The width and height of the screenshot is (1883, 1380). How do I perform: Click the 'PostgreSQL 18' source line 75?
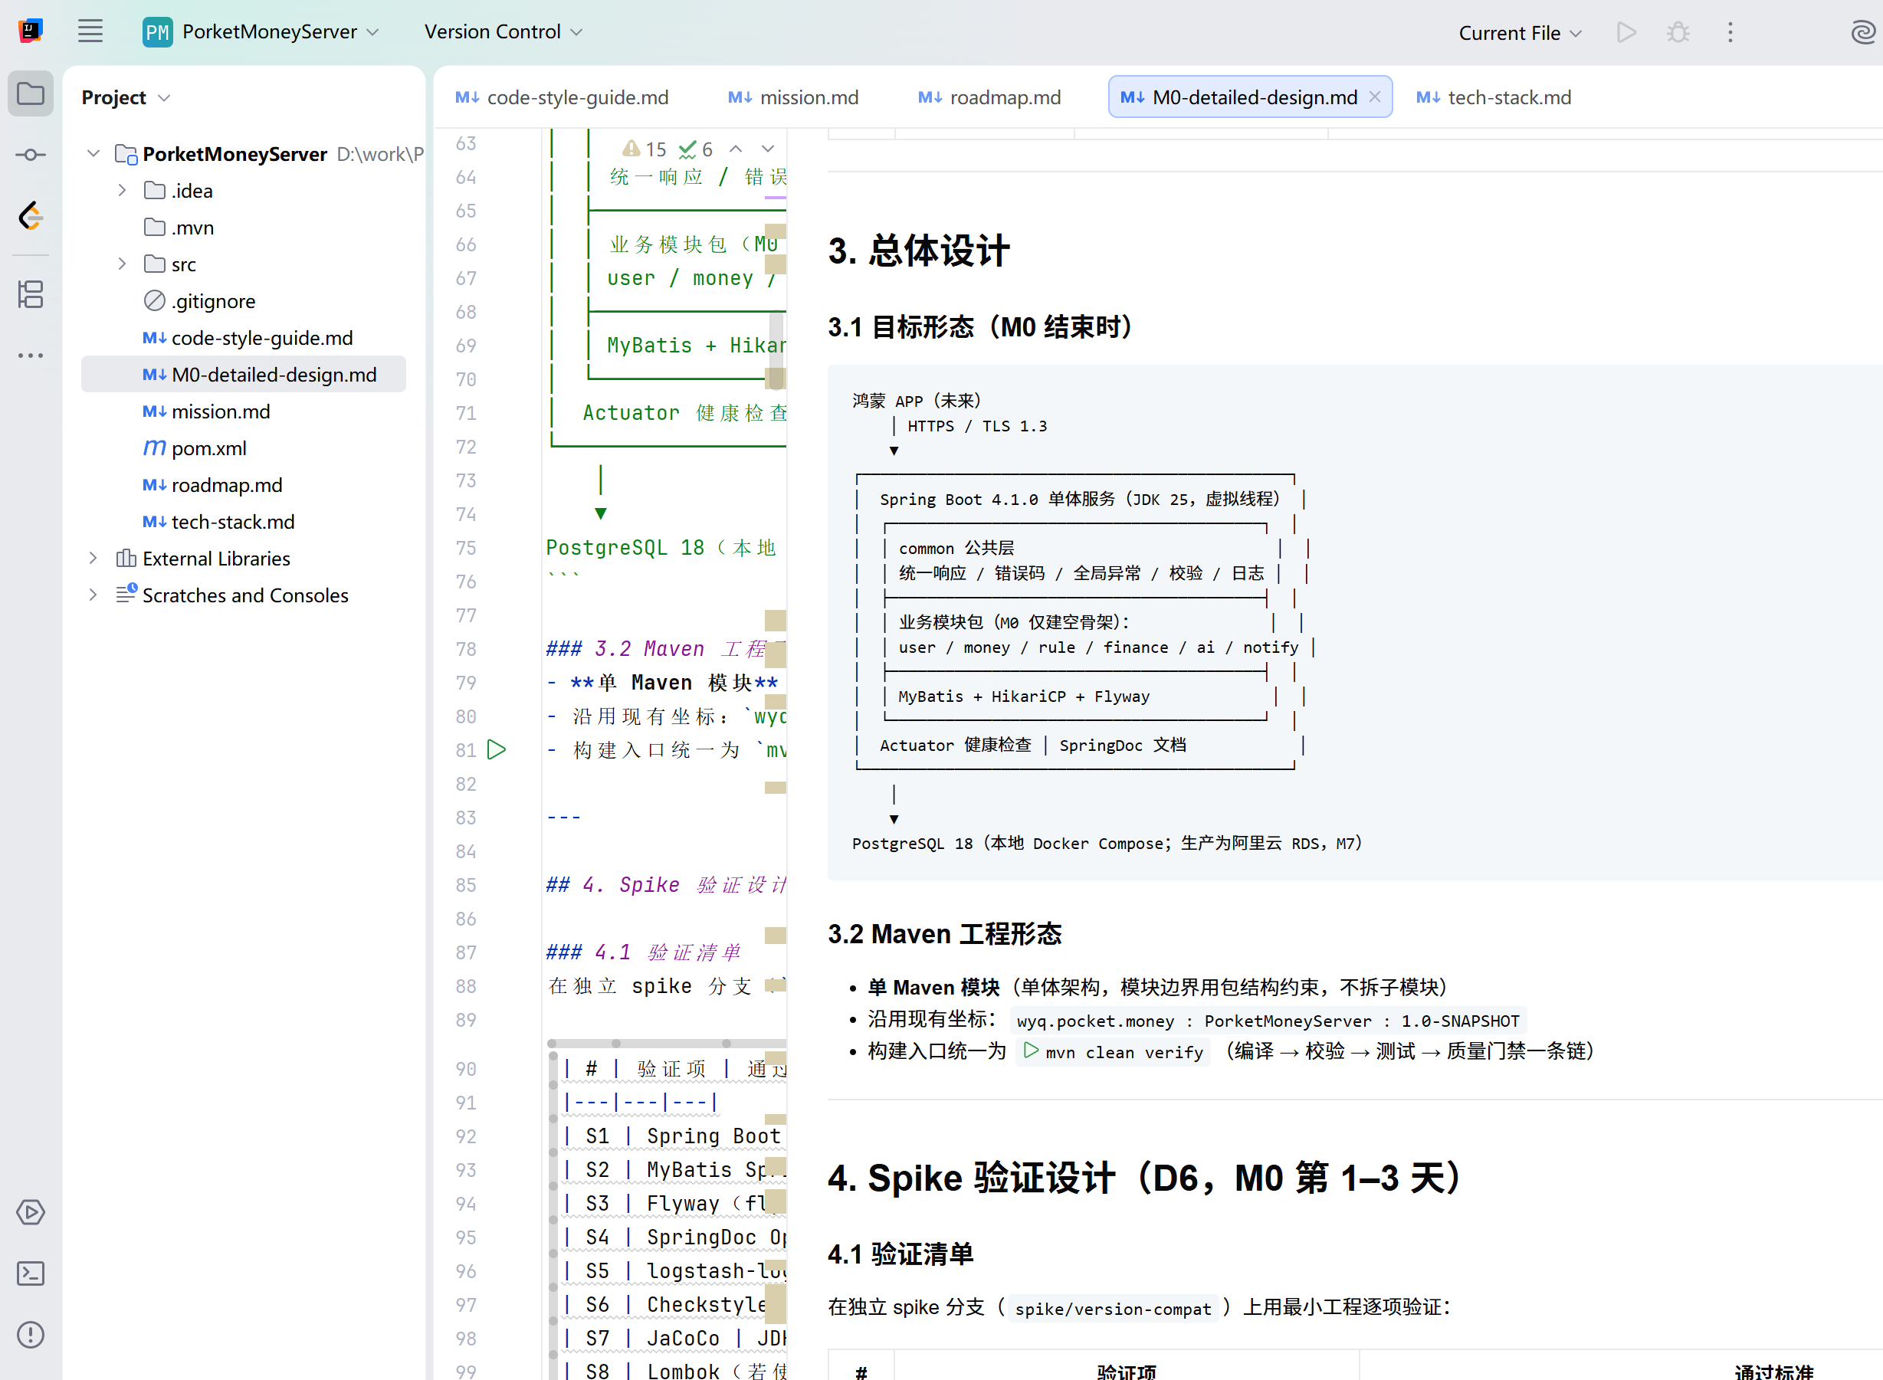point(661,547)
